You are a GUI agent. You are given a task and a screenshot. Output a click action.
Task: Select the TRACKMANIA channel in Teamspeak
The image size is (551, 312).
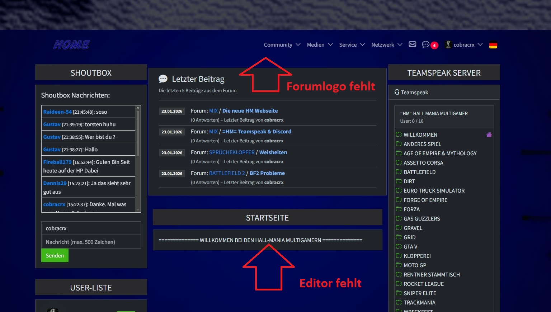pos(419,303)
